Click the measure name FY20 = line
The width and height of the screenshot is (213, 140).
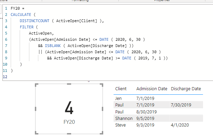(x=17, y=8)
